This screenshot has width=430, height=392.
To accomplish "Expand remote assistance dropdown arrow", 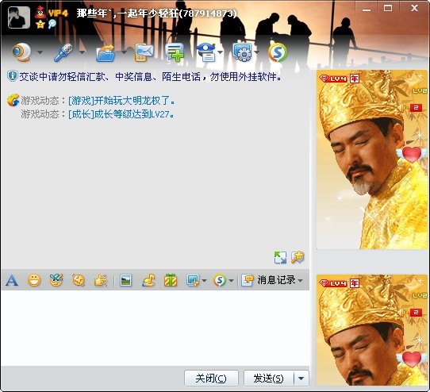I will point(257,52).
